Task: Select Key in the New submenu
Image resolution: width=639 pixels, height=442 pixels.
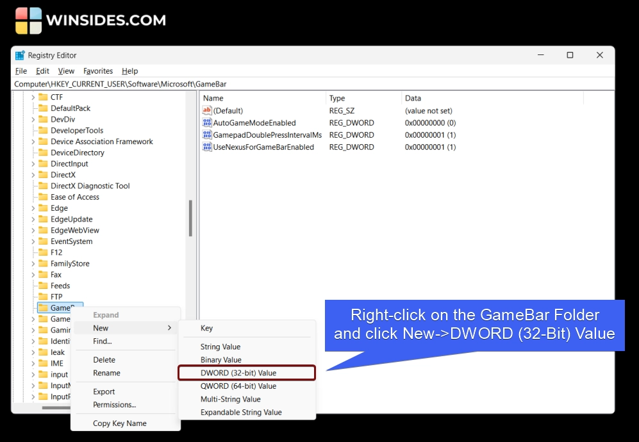Action: pyautogui.click(x=247, y=328)
